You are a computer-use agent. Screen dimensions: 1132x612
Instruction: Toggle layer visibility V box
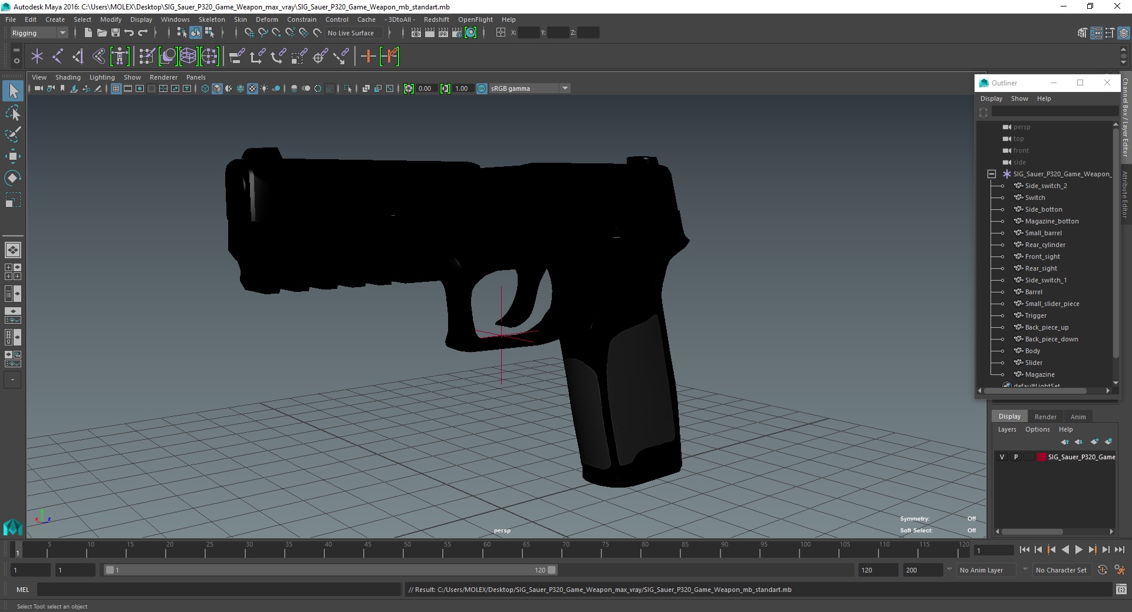pyautogui.click(x=1002, y=457)
